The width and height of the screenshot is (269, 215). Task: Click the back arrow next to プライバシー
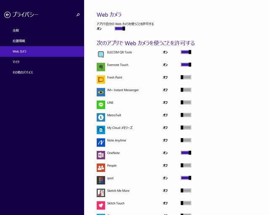[7, 15]
